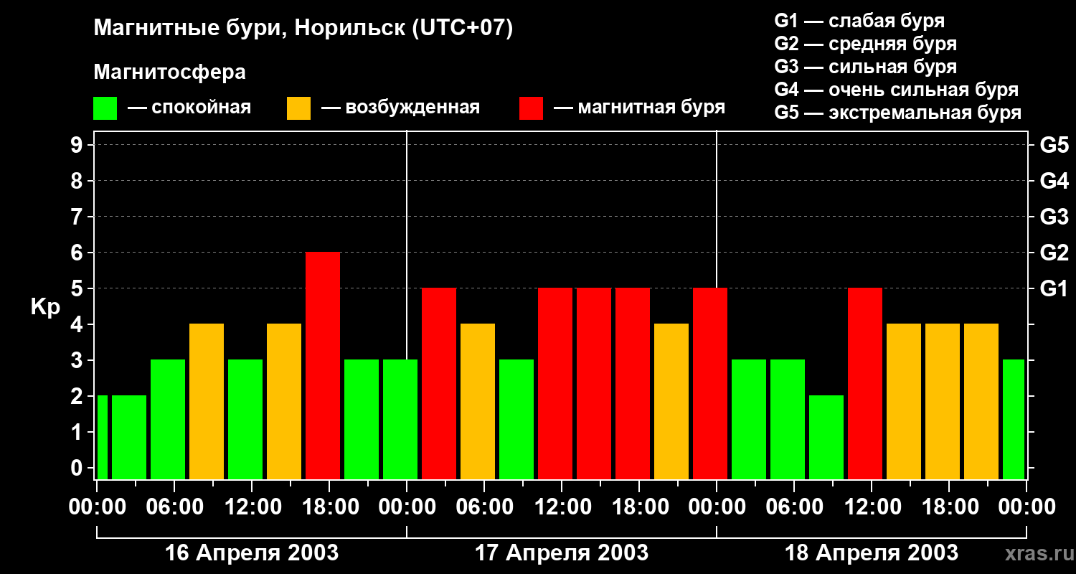Viewport: 1076px width, 574px height.
Task: Select the first red bar on 17 April
Action: [439, 384]
